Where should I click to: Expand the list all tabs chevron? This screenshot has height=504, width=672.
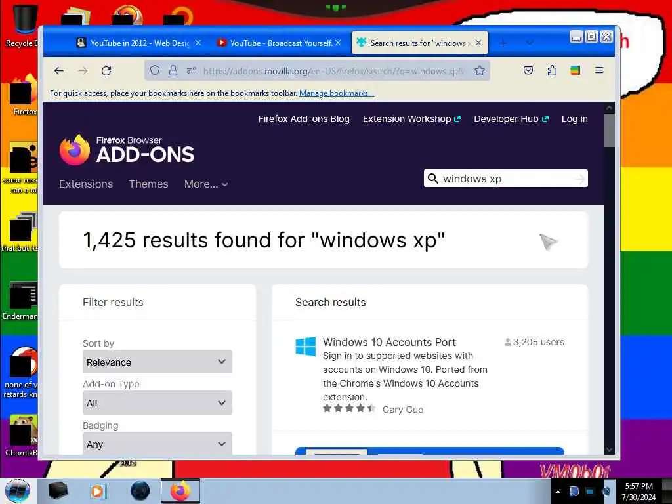point(530,43)
